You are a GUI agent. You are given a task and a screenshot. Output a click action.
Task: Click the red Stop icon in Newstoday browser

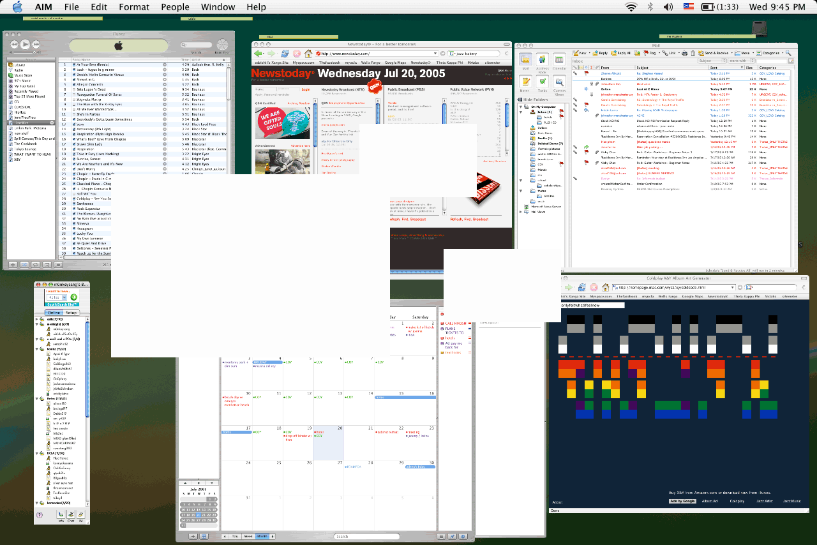pos(297,54)
